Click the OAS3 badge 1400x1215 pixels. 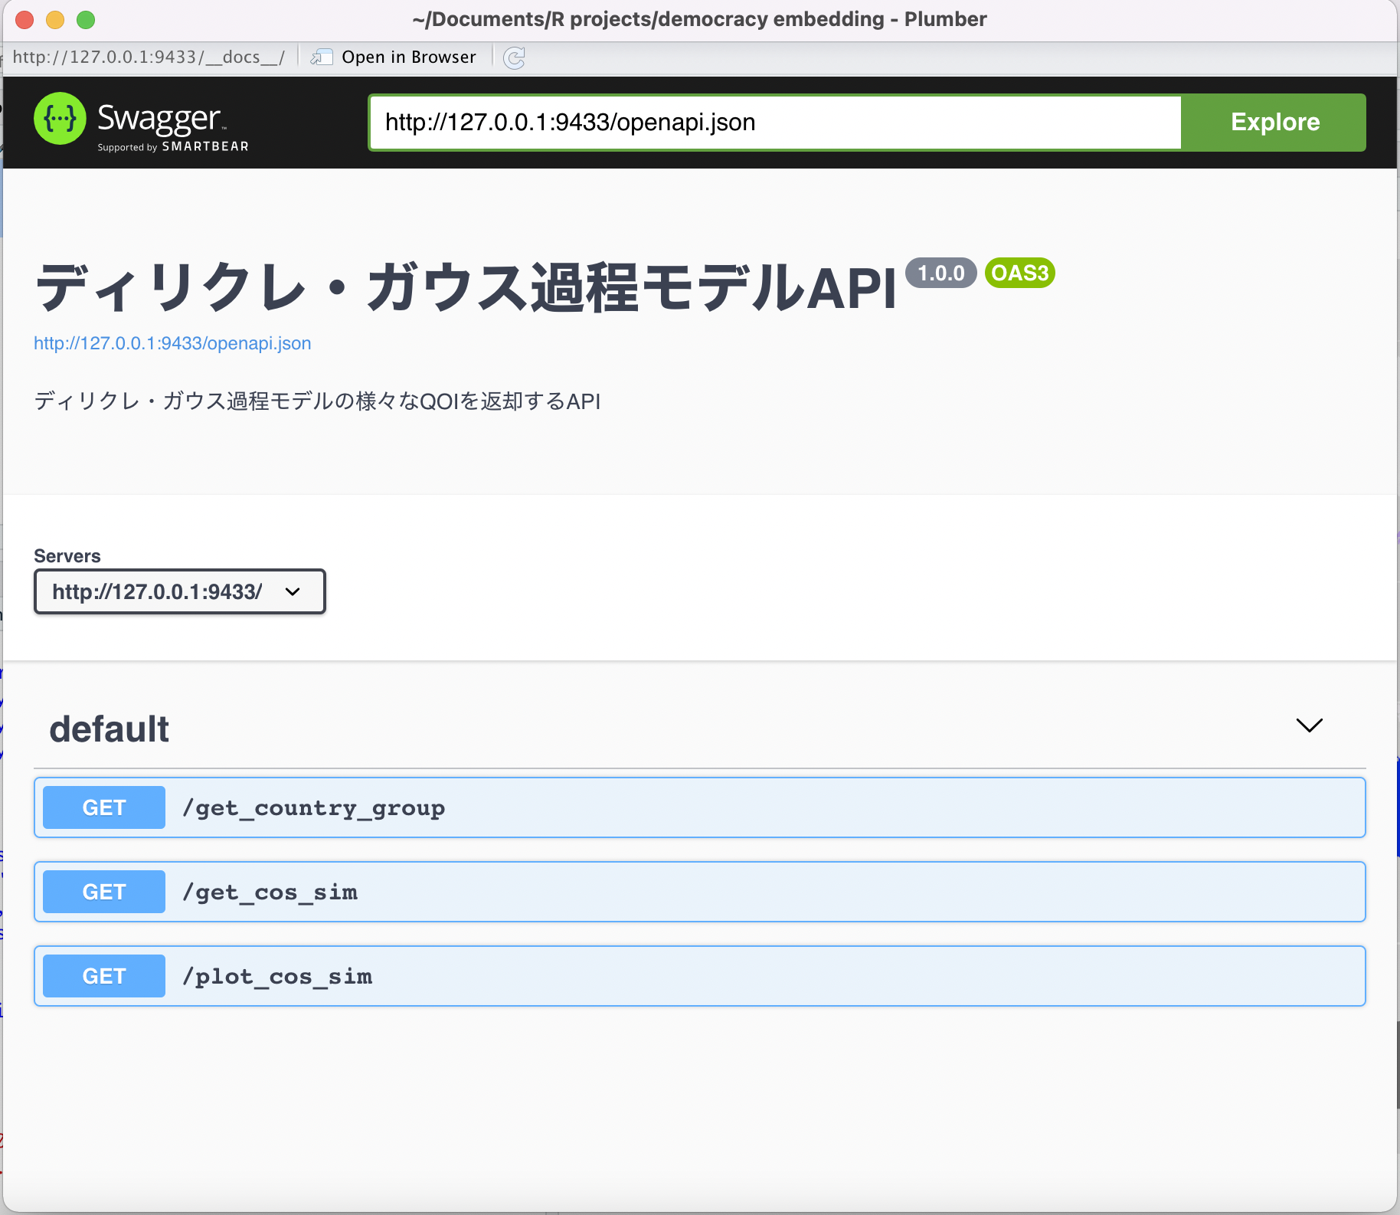click(x=1020, y=273)
